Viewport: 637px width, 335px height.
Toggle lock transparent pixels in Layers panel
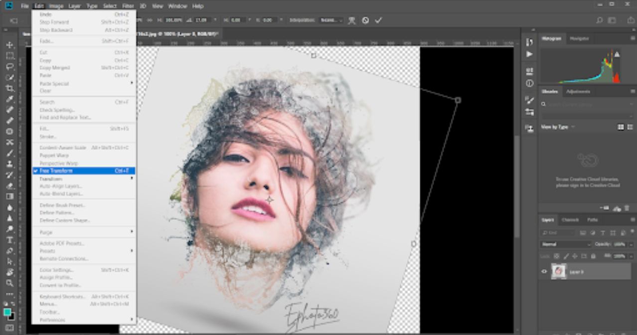point(557,256)
